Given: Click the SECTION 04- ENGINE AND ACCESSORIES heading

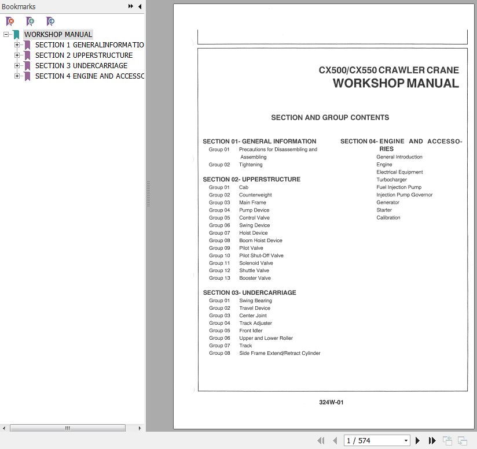Looking at the screenshot, I should 401,145.
